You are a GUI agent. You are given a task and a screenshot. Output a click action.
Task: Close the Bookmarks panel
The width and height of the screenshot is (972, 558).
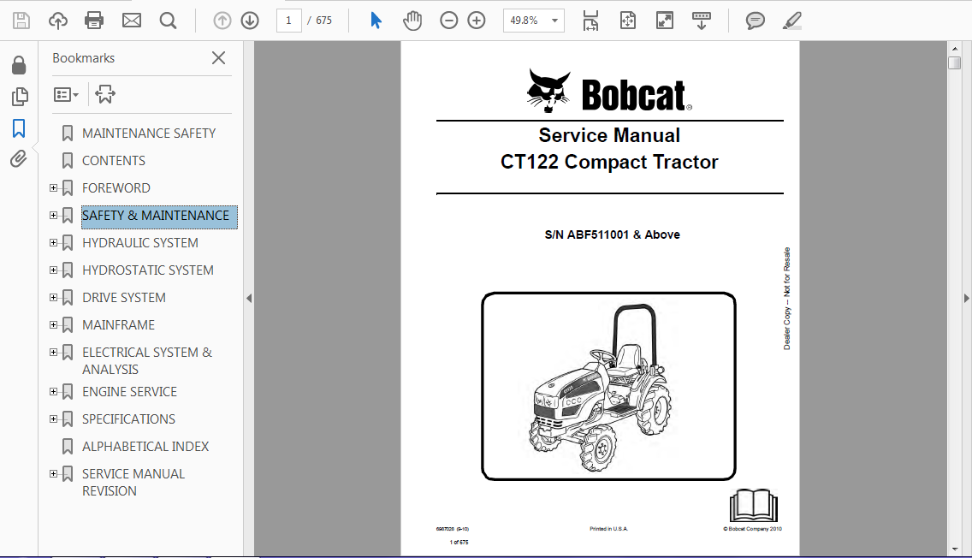218,57
